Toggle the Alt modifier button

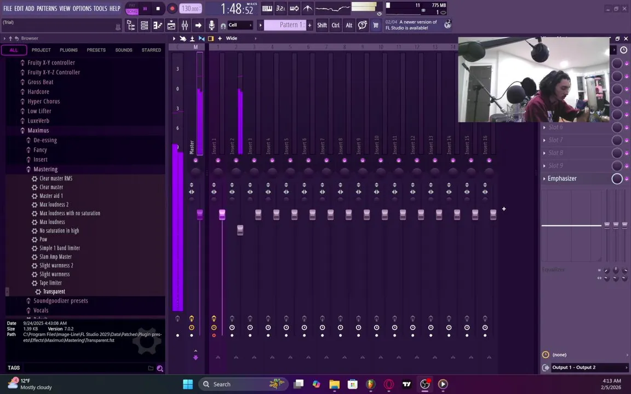pos(349,25)
